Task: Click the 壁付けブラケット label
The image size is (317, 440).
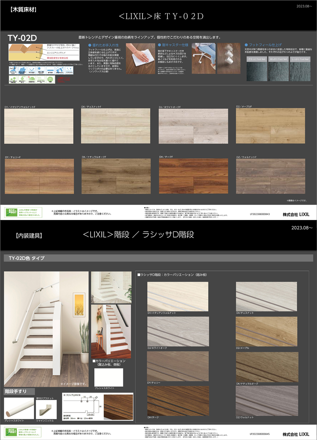Action: (x=45, y=398)
